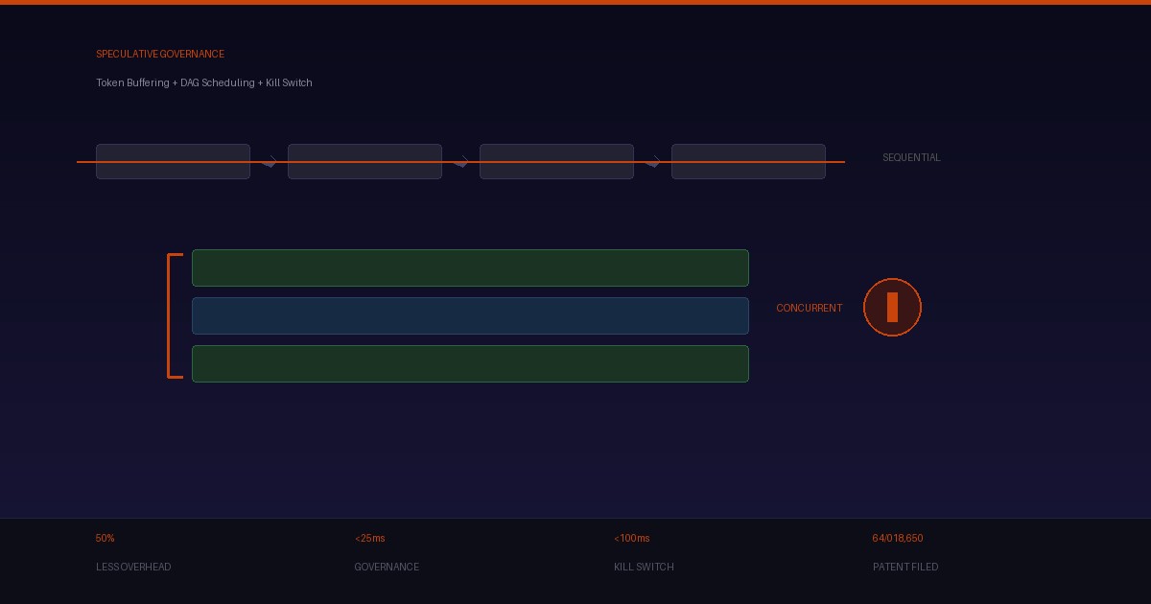Select the fourth sequential stage box
Screen dimensions: 1151x604
click(748, 161)
